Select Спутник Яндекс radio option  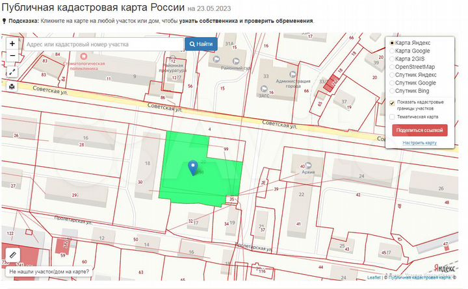(x=392, y=75)
